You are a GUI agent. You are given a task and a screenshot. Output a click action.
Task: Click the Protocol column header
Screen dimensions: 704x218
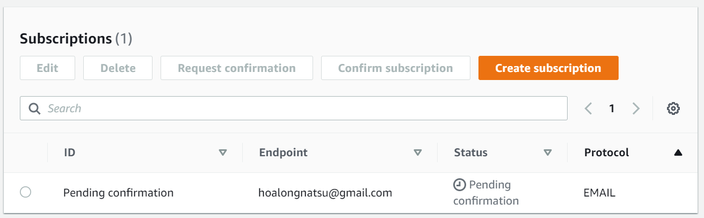(606, 152)
